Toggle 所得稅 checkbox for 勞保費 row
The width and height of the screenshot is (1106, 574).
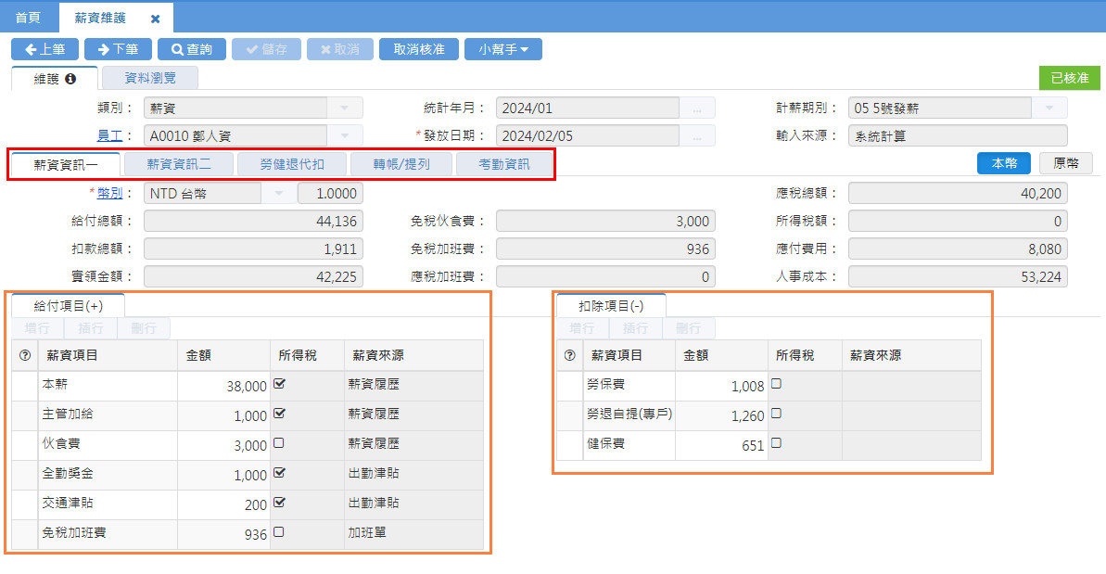pyautogui.click(x=777, y=384)
